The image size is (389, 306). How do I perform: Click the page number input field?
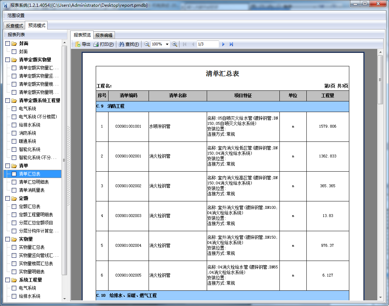tap(207, 44)
